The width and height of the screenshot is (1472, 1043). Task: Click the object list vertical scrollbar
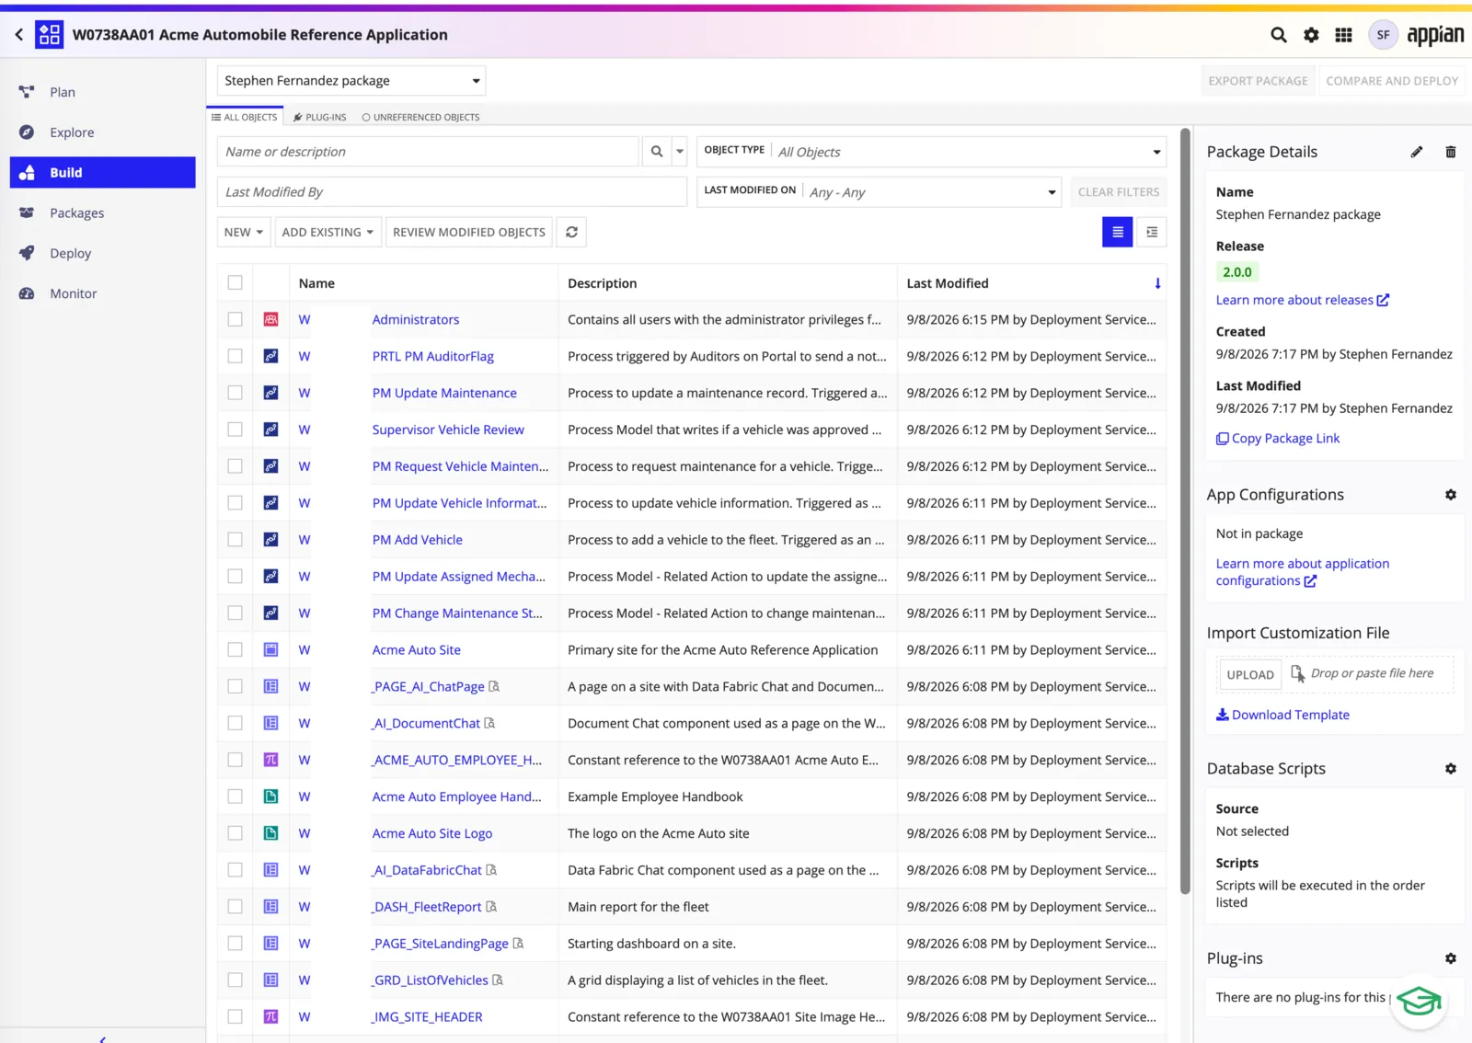tap(1185, 510)
